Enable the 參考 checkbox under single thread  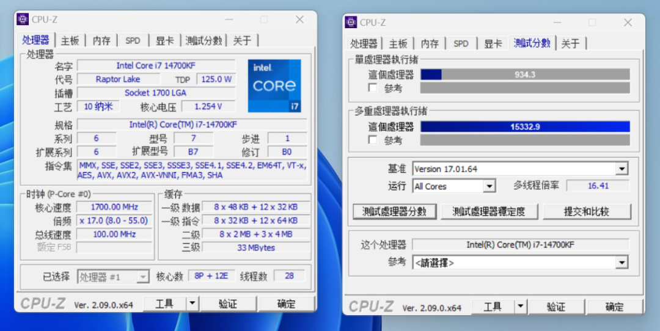pos(373,88)
